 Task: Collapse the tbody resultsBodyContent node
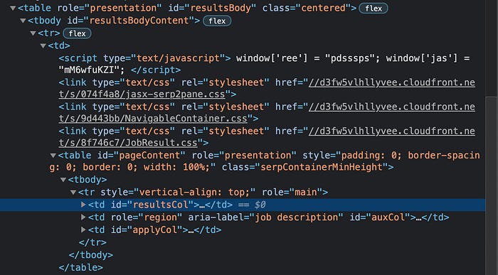pyautogui.click(x=23, y=21)
